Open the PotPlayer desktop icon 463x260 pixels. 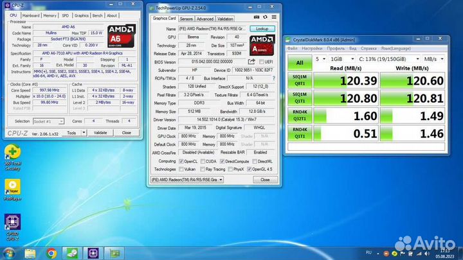(x=12, y=189)
